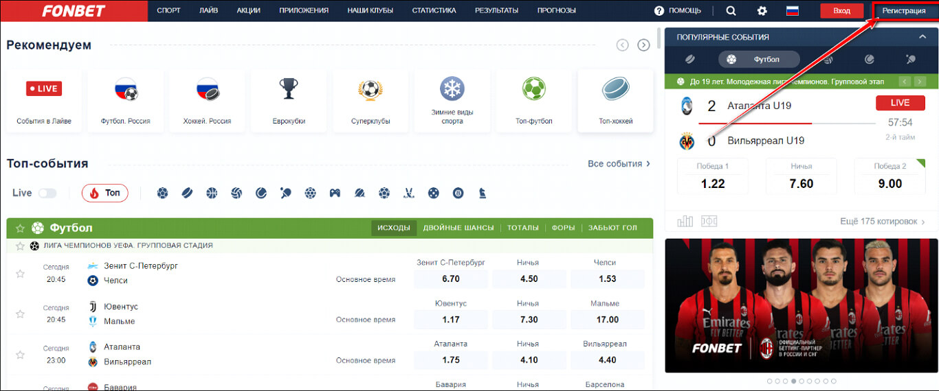Open settings gear in header
Image resolution: width=939 pixels, height=391 pixels.
click(762, 10)
